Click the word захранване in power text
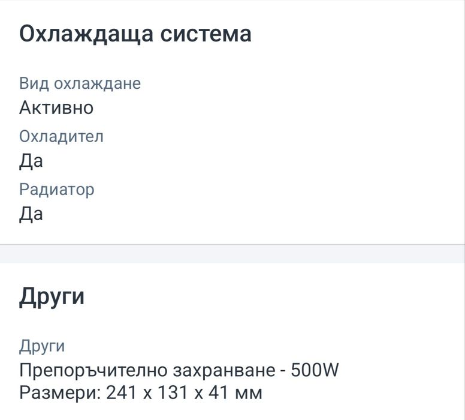The image size is (465, 420). pyautogui.click(x=224, y=371)
